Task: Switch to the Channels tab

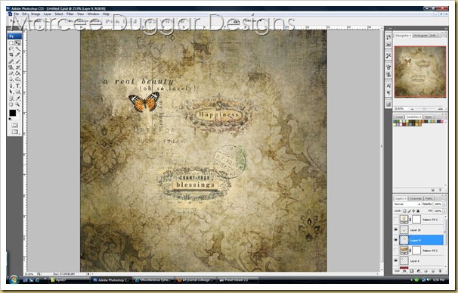Action: pos(416,198)
